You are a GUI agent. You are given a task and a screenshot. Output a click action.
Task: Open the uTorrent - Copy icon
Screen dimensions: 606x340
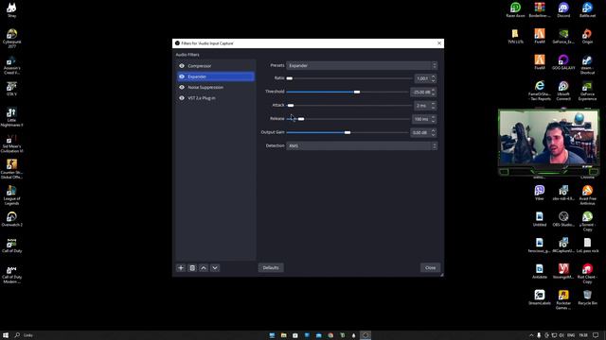point(587,221)
